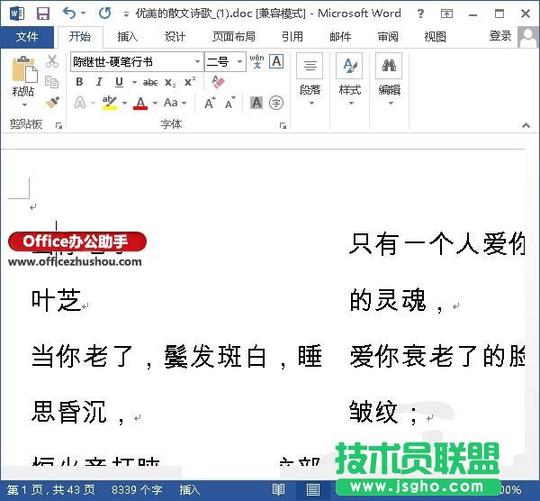Viewport: 540px width, 501px height.
Task: Open the 剪贴板 dialog launcher
Action: [58, 125]
